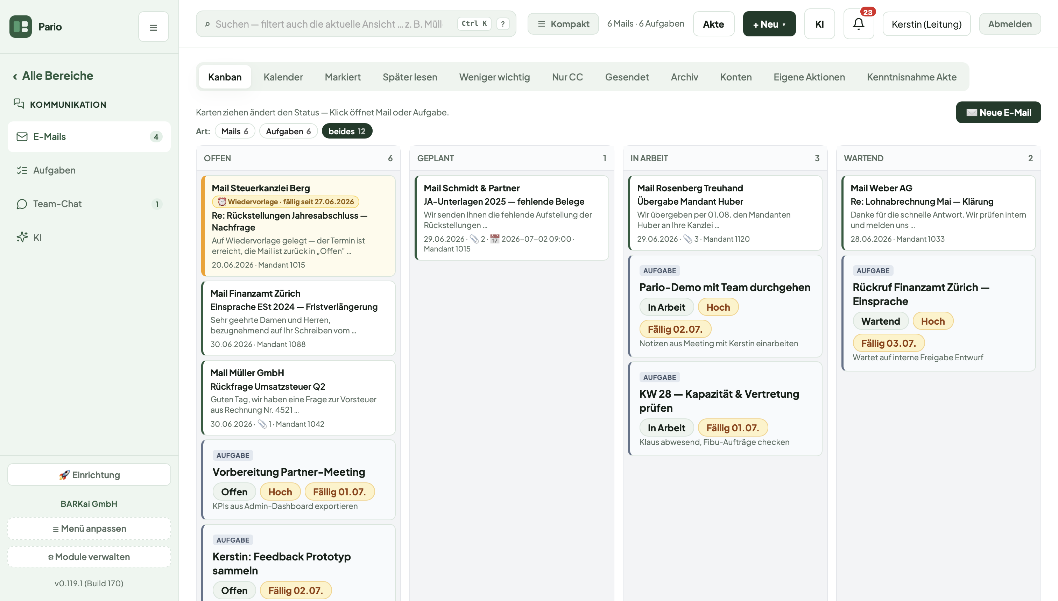Click the search magnifier icon

click(x=207, y=24)
